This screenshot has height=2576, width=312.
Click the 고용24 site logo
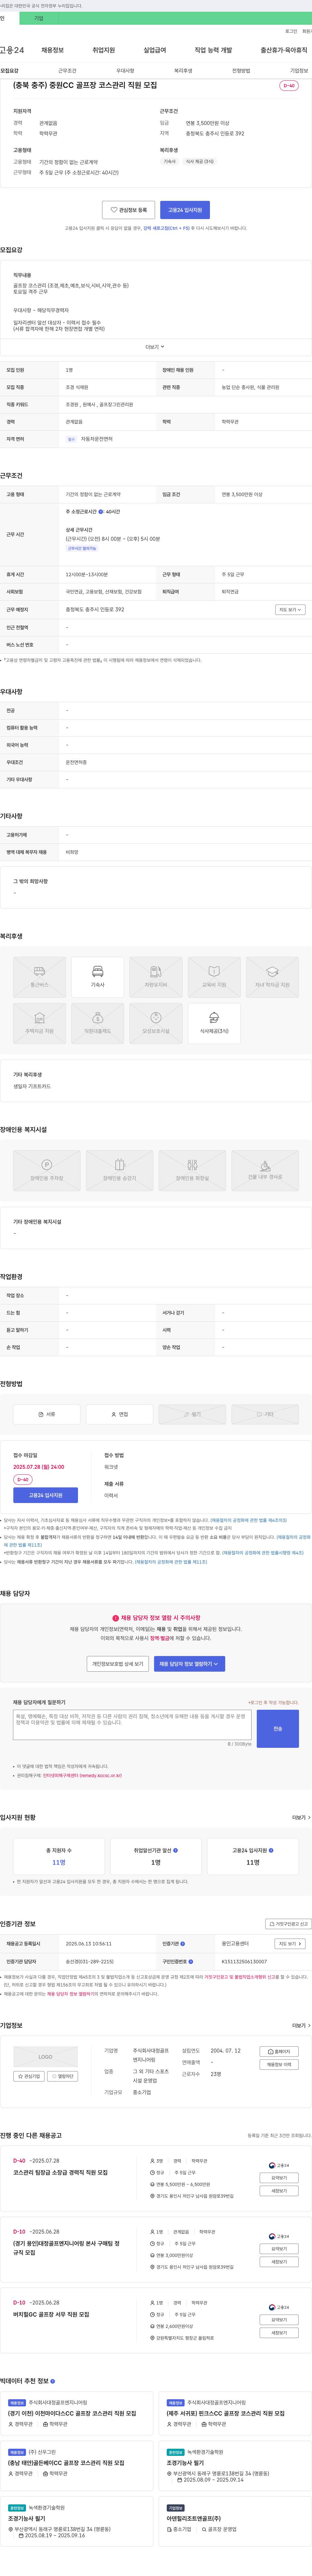tap(12, 50)
